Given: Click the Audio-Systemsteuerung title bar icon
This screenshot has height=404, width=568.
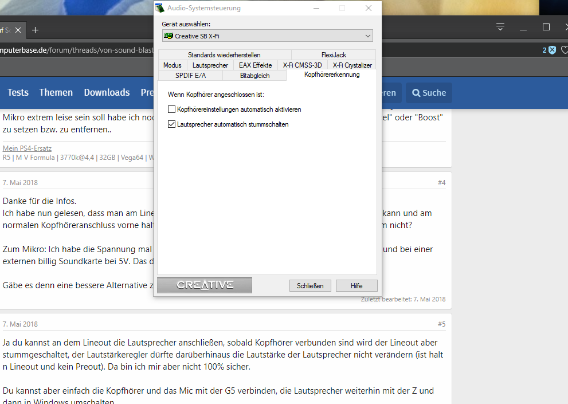Looking at the screenshot, I should point(160,8).
